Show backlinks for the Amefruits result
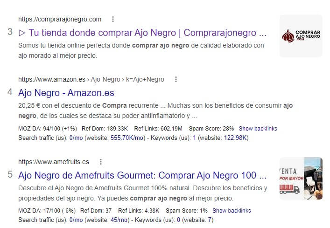The image size is (330, 228). 232,211
